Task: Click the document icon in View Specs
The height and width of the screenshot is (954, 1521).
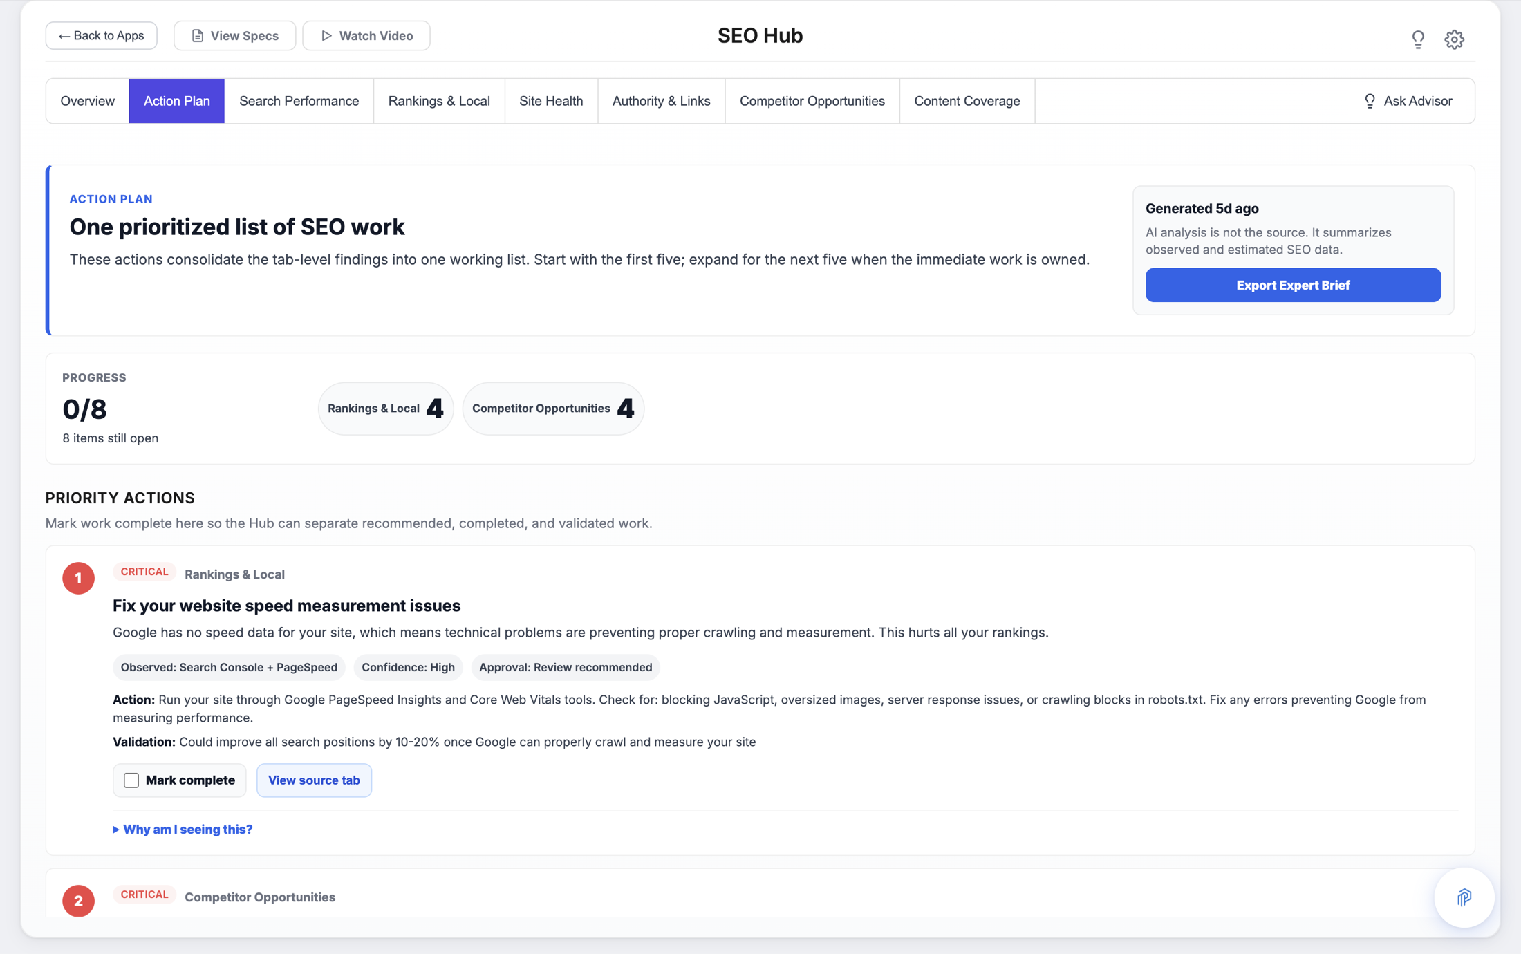Action: (198, 36)
